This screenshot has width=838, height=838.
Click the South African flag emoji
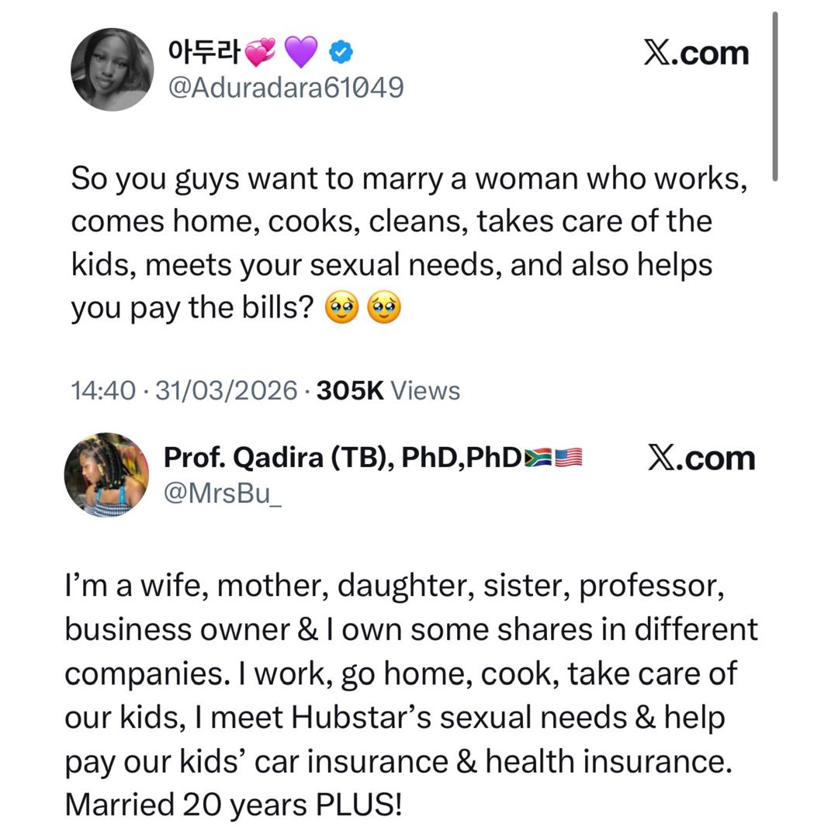coord(538,458)
